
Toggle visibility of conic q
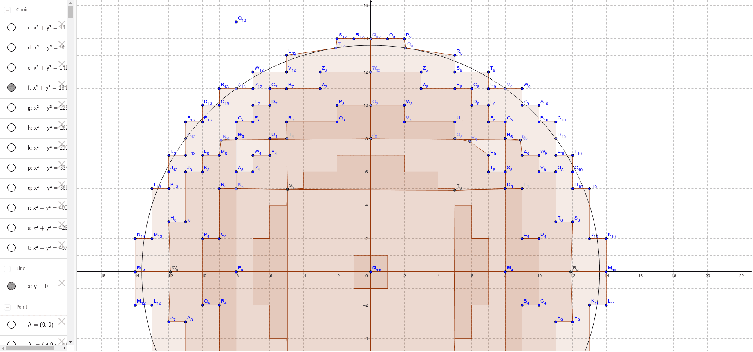[x=11, y=188]
